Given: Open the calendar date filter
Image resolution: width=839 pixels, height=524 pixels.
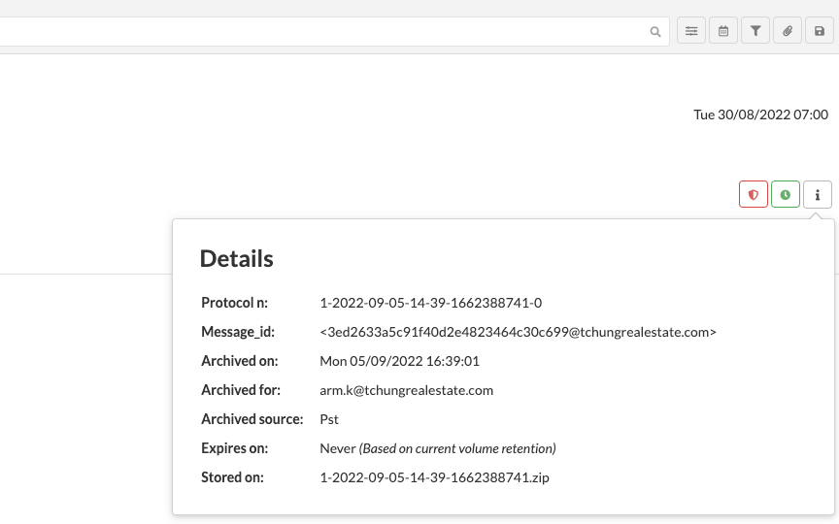Looking at the screenshot, I should (723, 31).
